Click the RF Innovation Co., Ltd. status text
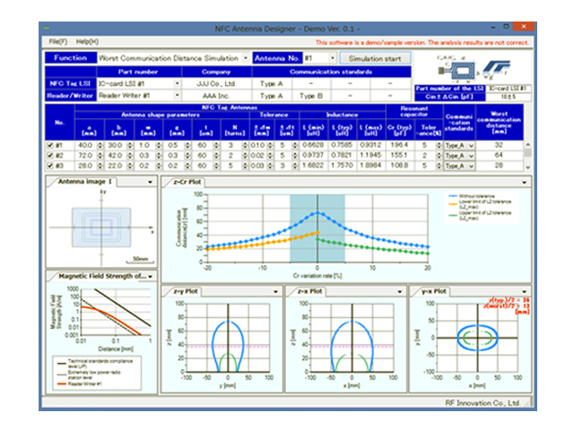The image size is (574, 430). pos(483,403)
